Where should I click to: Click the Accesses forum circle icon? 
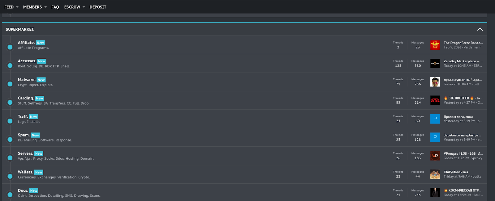10,65
